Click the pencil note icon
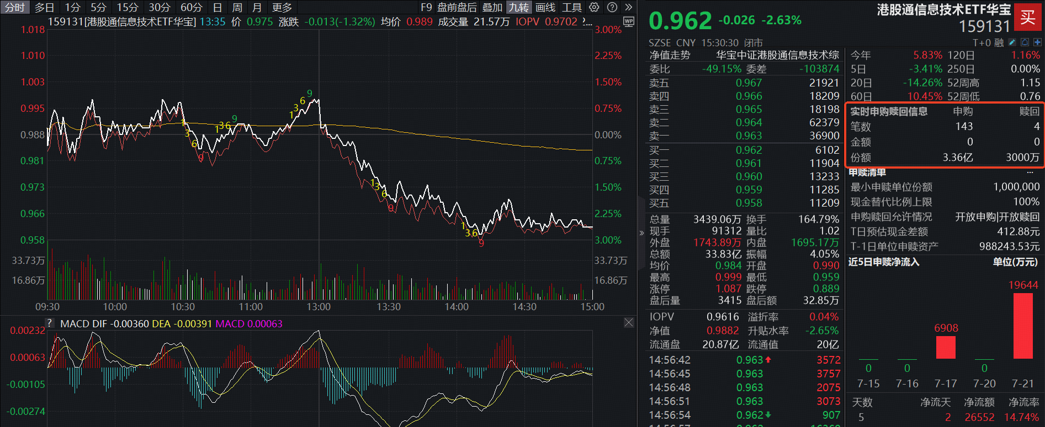This screenshot has height=427, width=1045. click(1012, 42)
